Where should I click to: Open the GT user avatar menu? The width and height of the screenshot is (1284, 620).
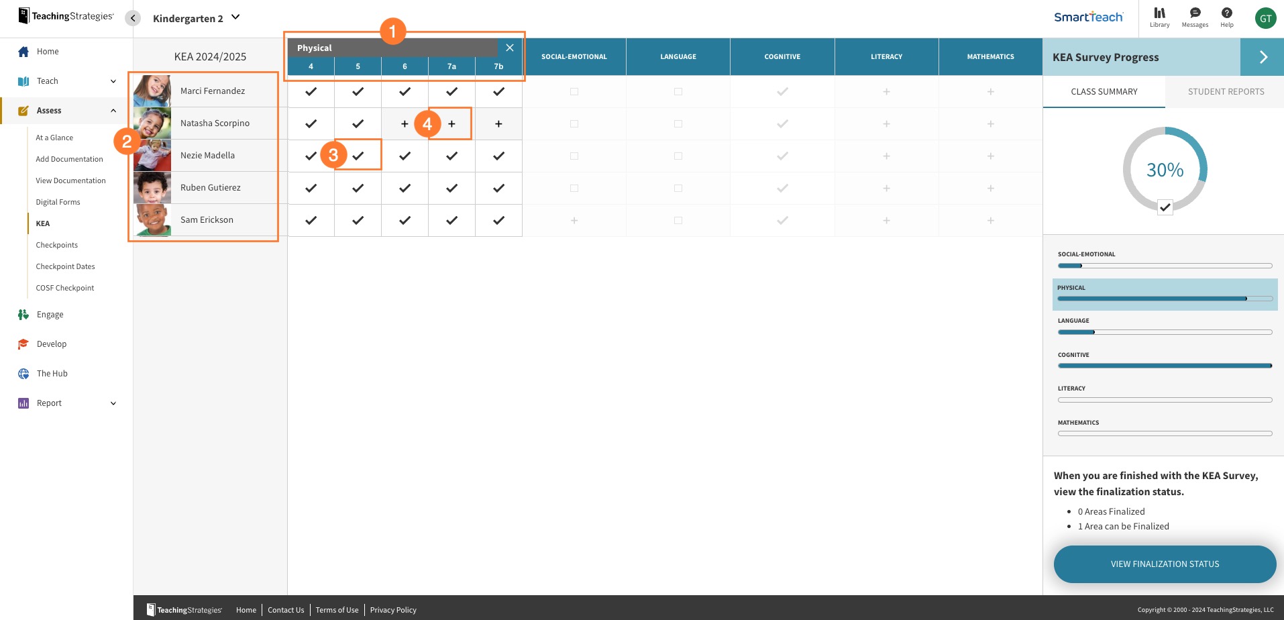[1265, 18]
